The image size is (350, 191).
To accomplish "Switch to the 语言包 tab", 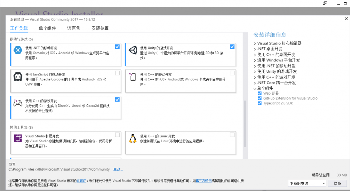I will coord(73,28).
